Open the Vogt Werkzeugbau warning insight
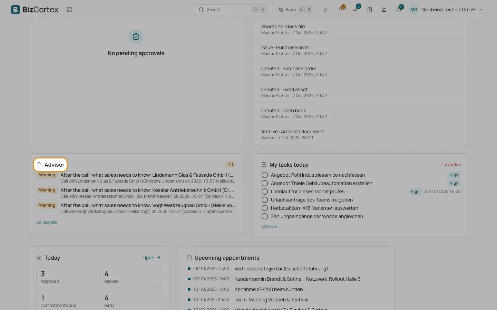Screen dimensions: 497x310 click(136, 208)
